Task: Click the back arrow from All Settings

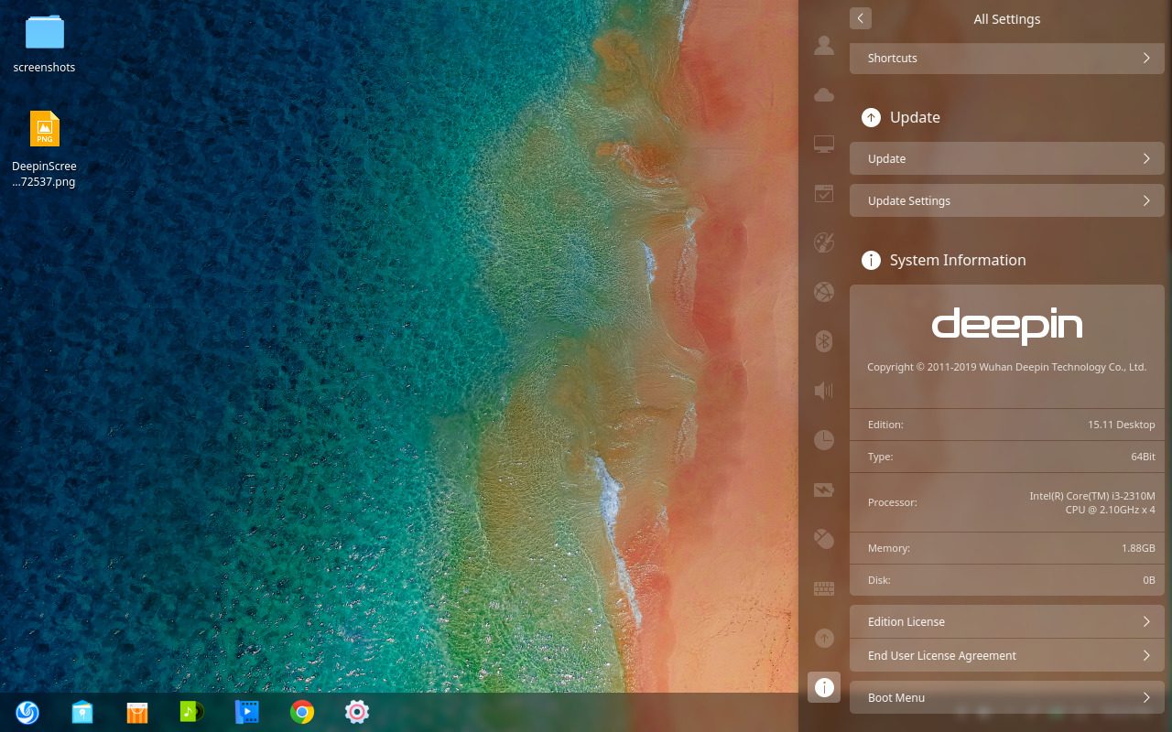Action: point(860,18)
